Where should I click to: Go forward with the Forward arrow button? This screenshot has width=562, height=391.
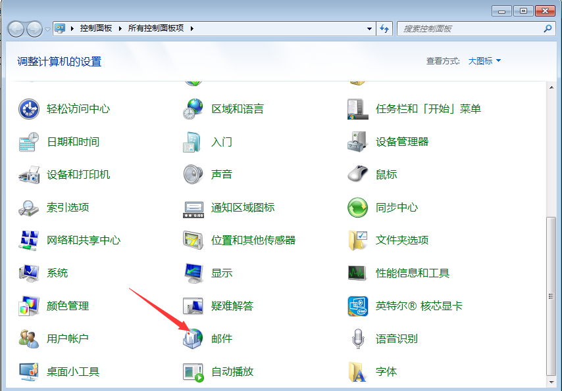click(x=35, y=29)
